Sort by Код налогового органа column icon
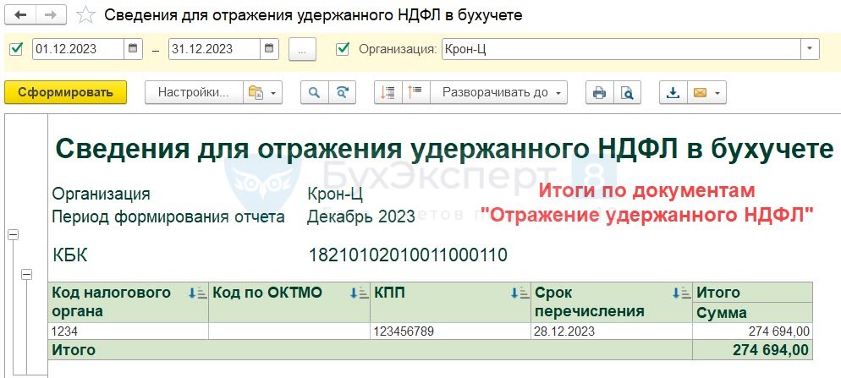This screenshot has width=841, height=378. click(x=196, y=293)
